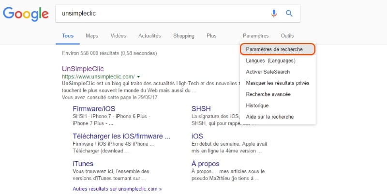This screenshot has width=387, height=196.
Task: Click 'Vous avez consulté cette page' text
Action: pyautogui.click(x=110, y=97)
